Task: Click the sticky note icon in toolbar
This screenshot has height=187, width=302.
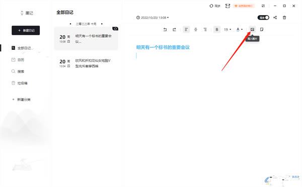Action: point(262,30)
